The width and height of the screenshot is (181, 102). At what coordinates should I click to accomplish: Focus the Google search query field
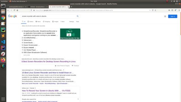48,16
